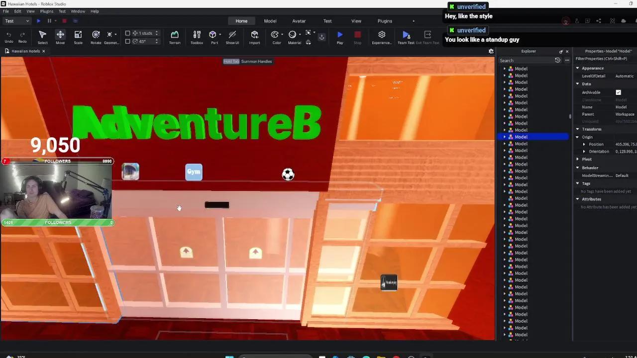Select the highlighted Model in Explorer

[x=521, y=137]
